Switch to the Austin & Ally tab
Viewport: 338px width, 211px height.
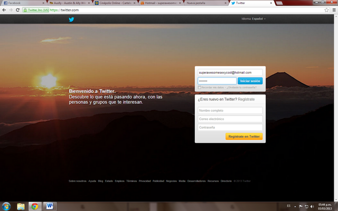[69, 3]
